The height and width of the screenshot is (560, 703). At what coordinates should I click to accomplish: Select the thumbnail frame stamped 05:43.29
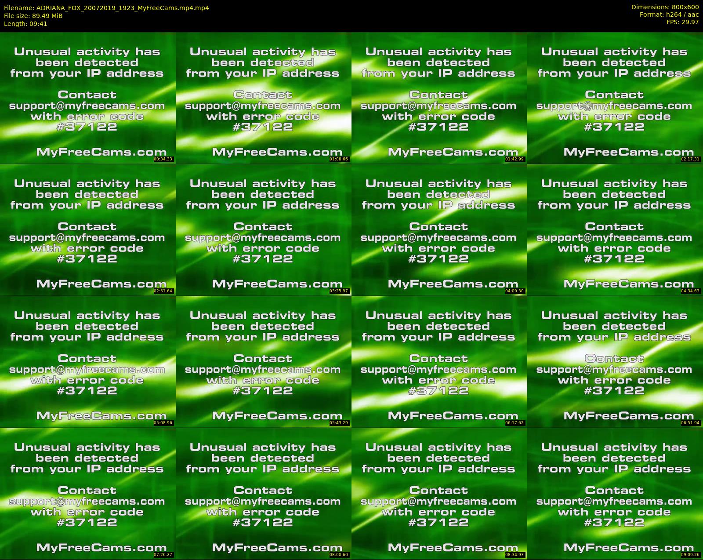pyautogui.click(x=264, y=361)
